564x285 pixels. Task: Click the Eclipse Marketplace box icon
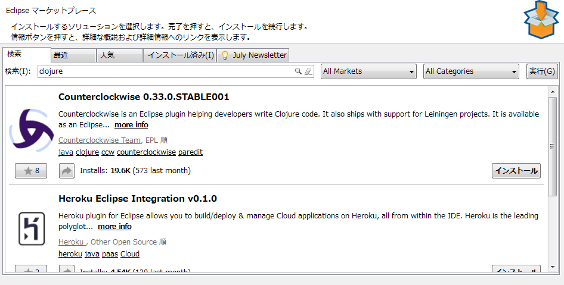click(541, 20)
